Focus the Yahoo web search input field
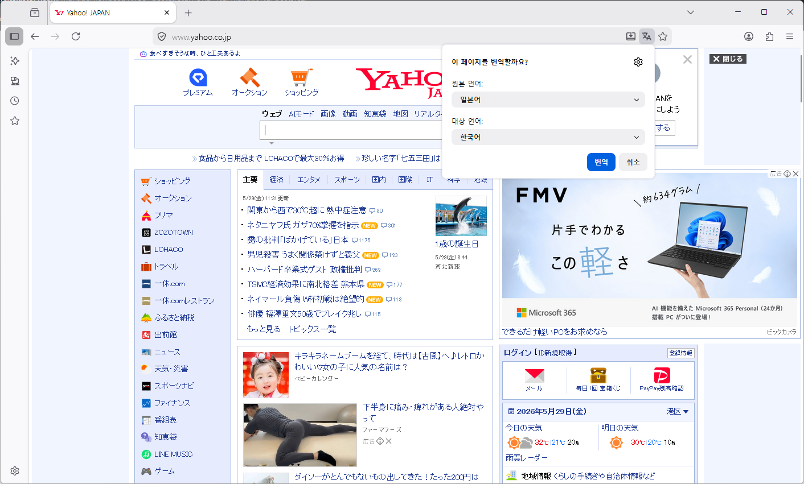Image resolution: width=804 pixels, height=484 pixels. [351, 130]
